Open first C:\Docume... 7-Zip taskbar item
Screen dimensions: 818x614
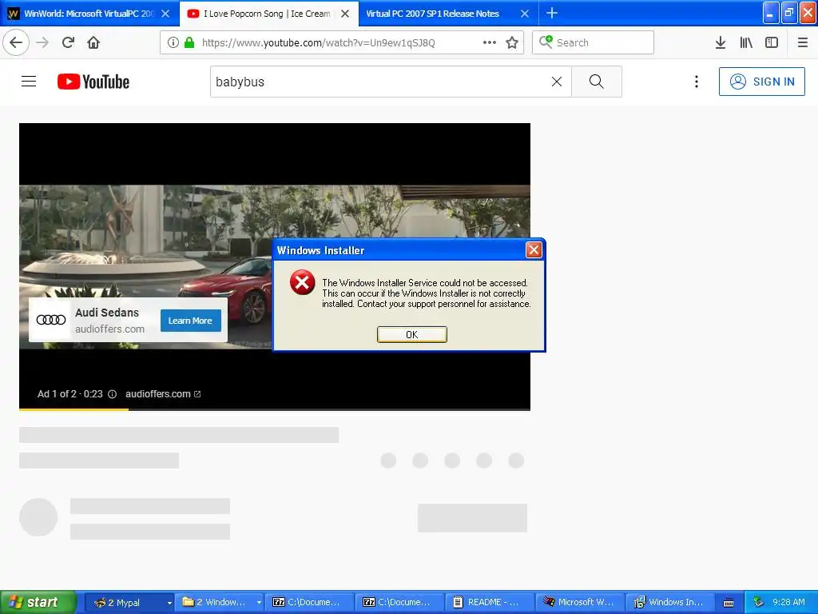pyautogui.click(x=308, y=602)
